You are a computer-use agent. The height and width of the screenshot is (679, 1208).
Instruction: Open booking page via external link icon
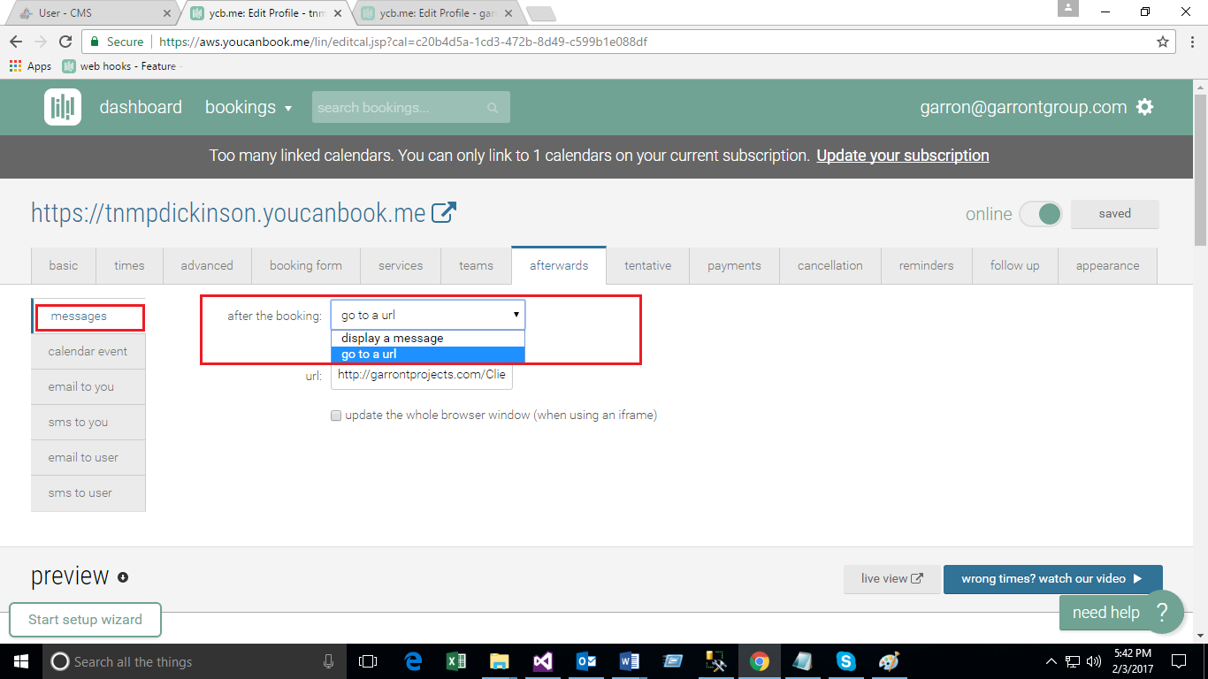pyautogui.click(x=444, y=213)
